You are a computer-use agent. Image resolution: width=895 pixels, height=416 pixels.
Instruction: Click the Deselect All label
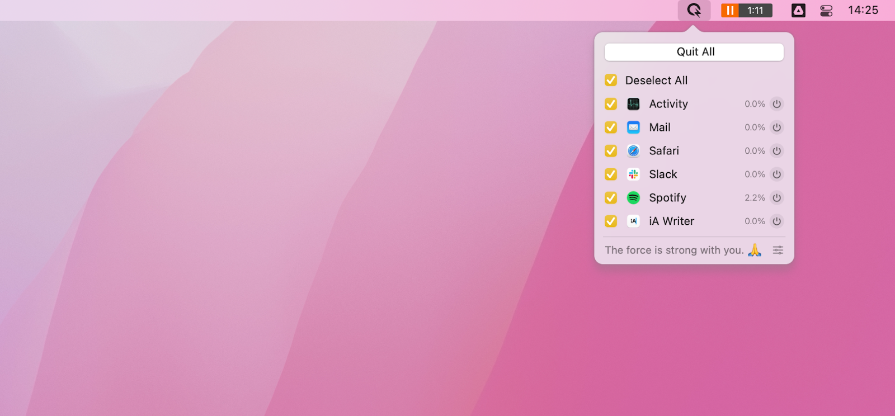tap(657, 81)
